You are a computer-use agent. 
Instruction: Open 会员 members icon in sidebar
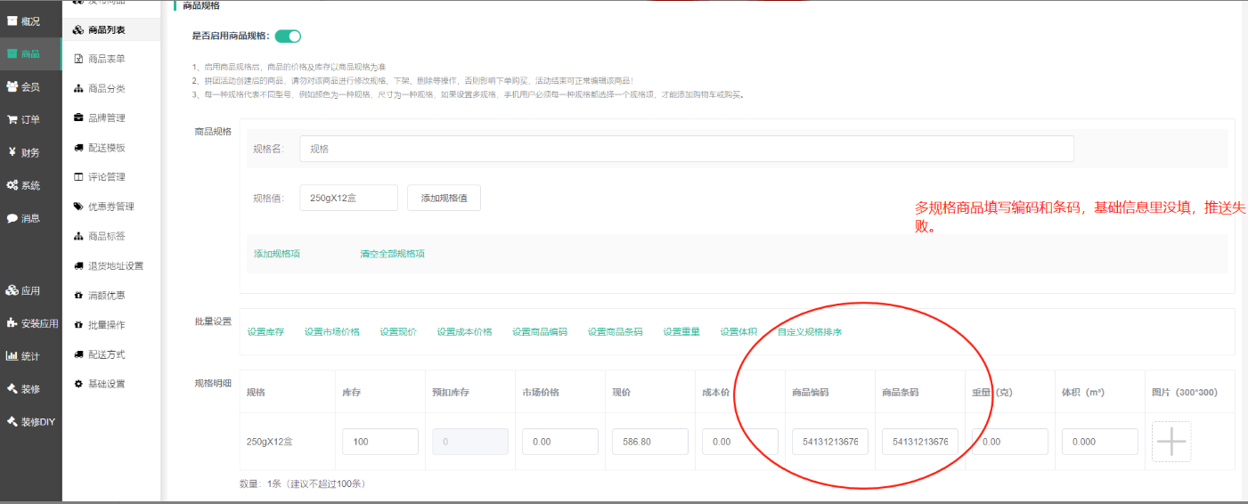12,86
